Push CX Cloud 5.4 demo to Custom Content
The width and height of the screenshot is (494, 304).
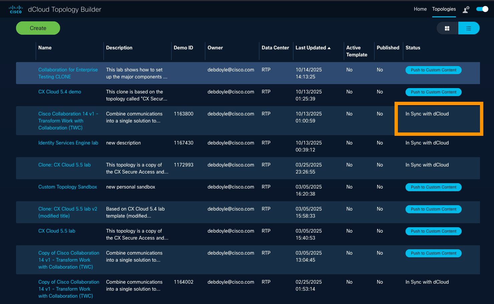pyautogui.click(x=433, y=92)
